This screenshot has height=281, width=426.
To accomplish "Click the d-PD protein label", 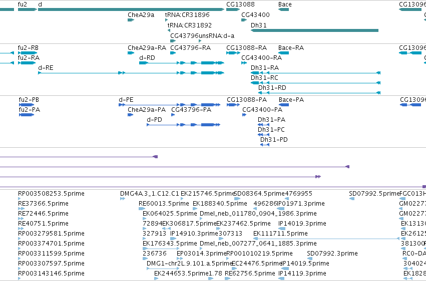I will pyautogui.click(x=154, y=120).
